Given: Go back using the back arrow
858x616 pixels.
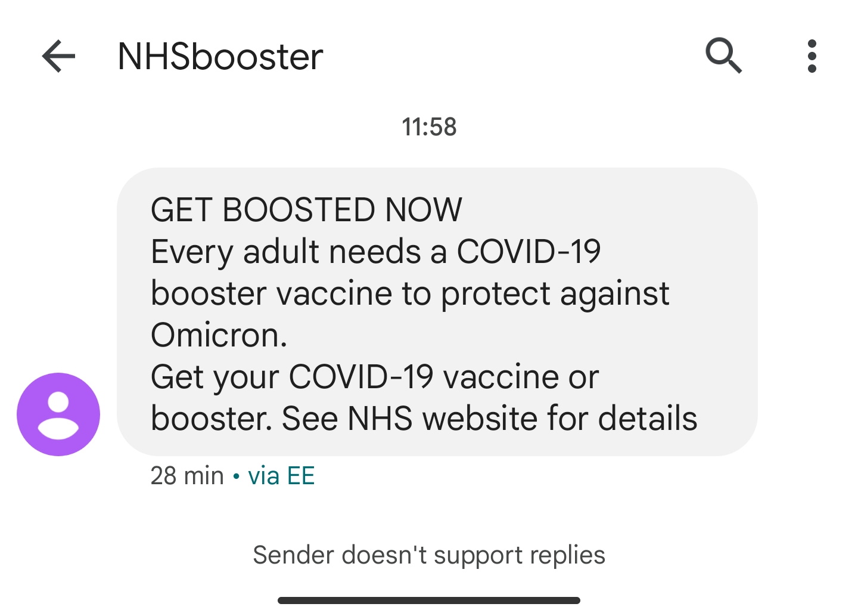Looking at the screenshot, I should tap(58, 57).
